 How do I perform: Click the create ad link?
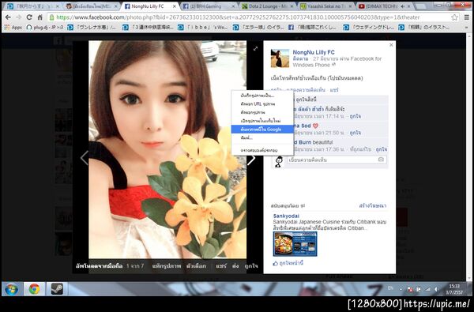(x=372, y=205)
